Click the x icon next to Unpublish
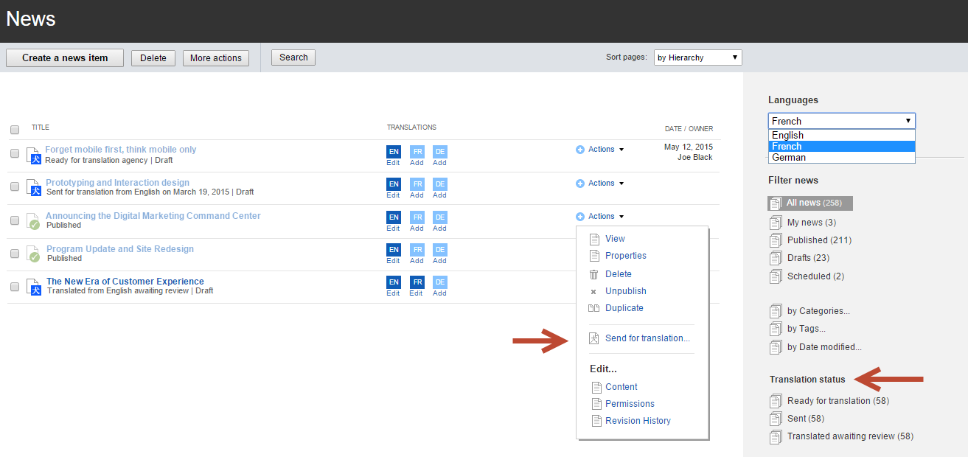968x457 pixels. tap(594, 291)
